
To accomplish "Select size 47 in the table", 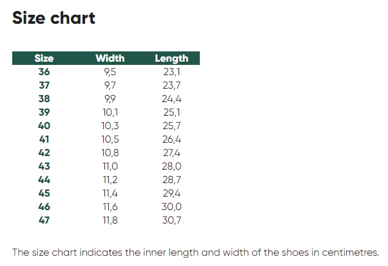I will pos(44,220).
